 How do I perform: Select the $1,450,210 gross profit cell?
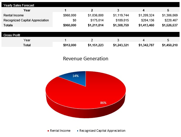tap(170, 45)
